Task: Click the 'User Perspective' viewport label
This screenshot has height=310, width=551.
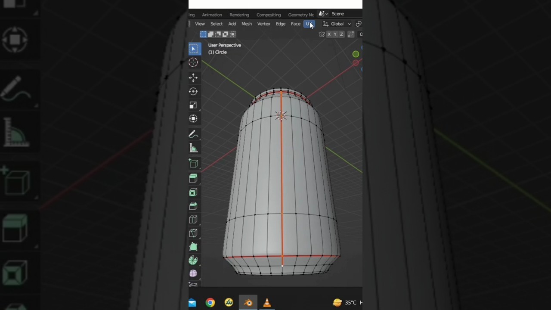Action: click(225, 45)
